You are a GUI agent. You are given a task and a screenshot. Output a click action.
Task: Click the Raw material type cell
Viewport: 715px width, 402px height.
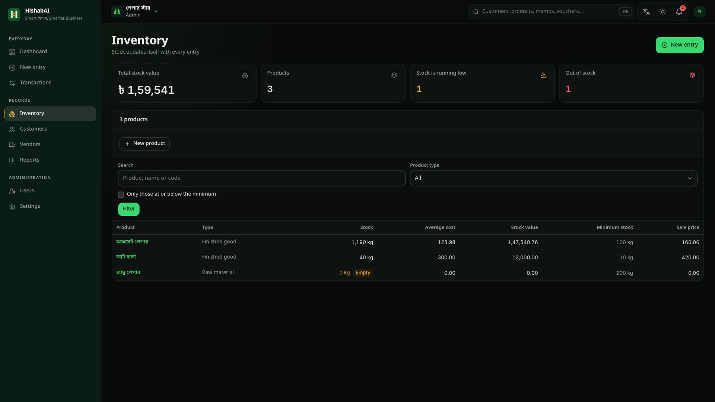click(x=218, y=272)
